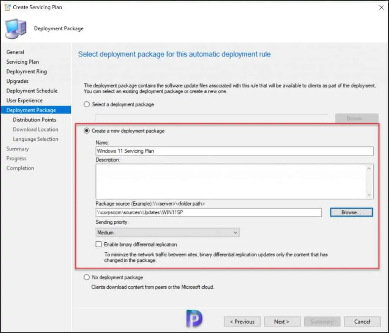This screenshot has width=389, height=333.
Task: Click the disabled existing package field
Action: click(211, 118)
